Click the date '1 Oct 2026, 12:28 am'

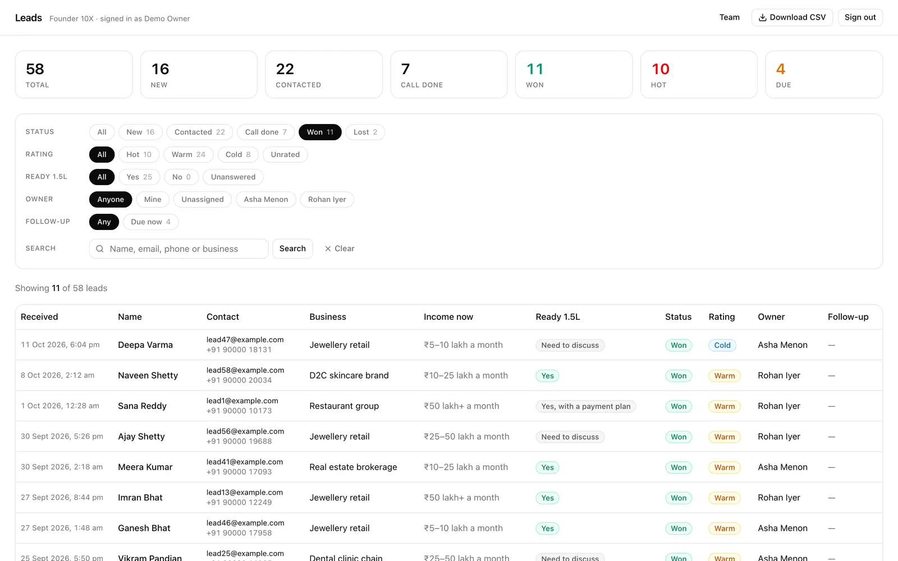pyautogui.click(x=60, y=406)
